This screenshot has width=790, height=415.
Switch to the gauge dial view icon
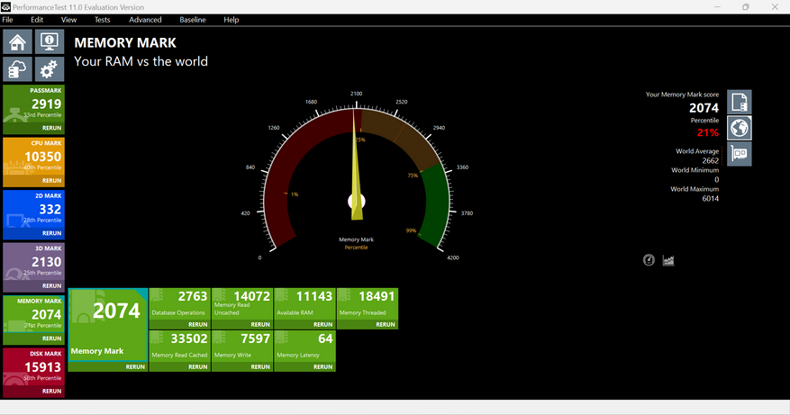click(649, 260)
